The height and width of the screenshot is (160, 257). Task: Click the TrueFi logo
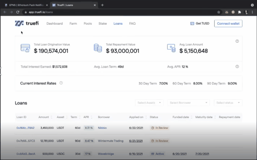pyautogui.click(x=27, y=24)
